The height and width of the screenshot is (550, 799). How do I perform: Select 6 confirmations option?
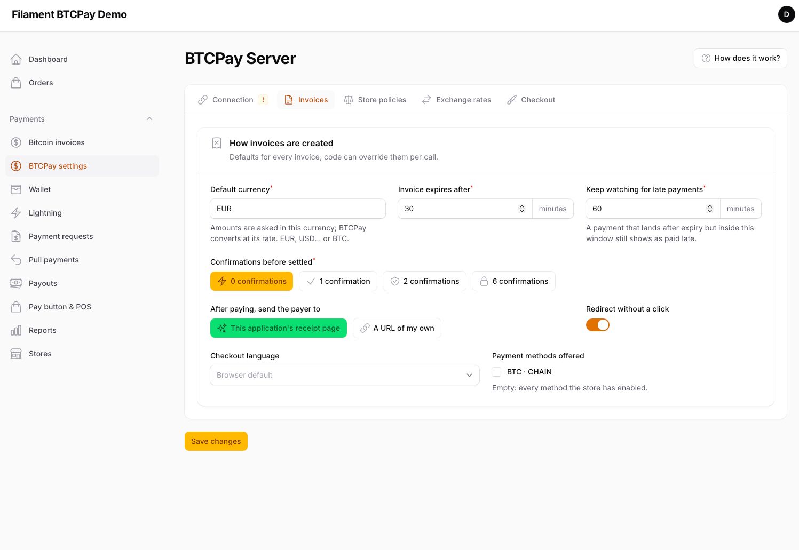tap(513, 281)
